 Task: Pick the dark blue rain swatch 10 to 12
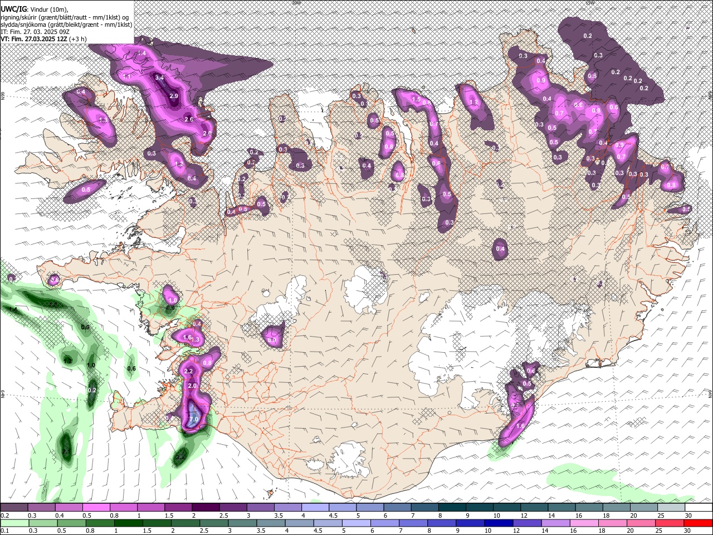pos(499,523)
